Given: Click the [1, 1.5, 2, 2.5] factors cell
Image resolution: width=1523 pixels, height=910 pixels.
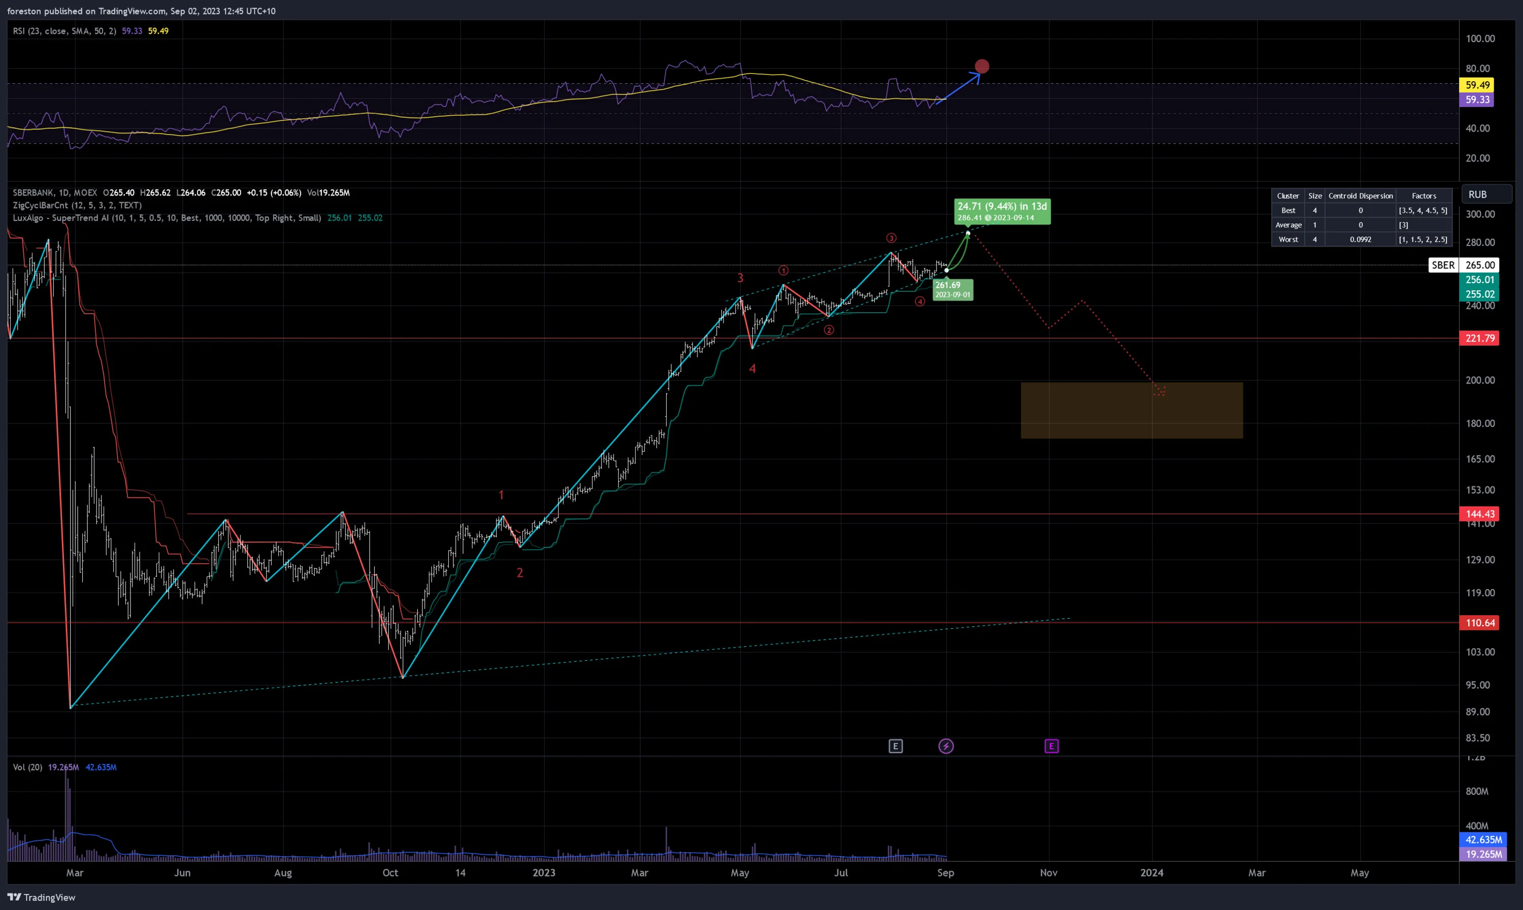Looking at the screenshot, I should pyautogui.click(x=1423, y=240).
